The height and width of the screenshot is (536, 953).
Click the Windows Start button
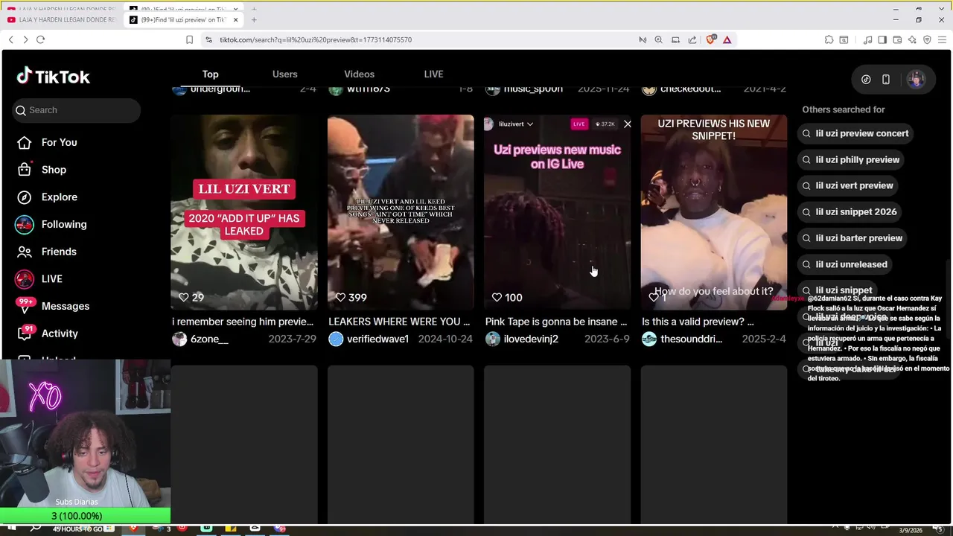(x=13, y=529)
